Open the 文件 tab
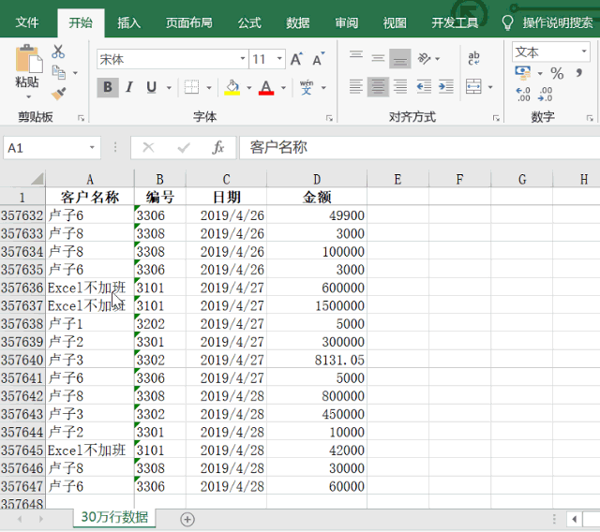Viewport: 600px width, 532px height. pyautogui.click(x=27, y=22)
